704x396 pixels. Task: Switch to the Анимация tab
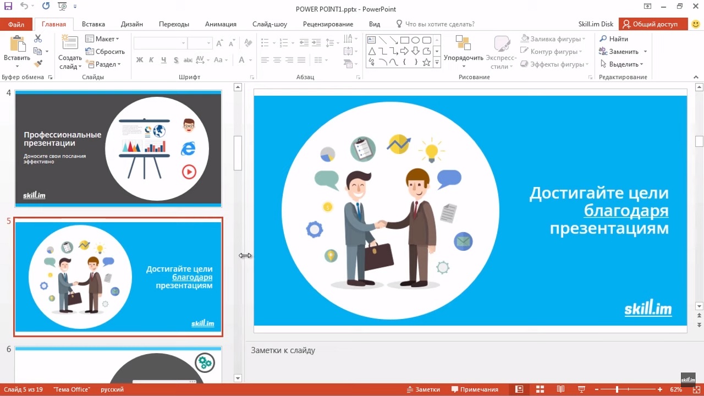click(221, 24)
